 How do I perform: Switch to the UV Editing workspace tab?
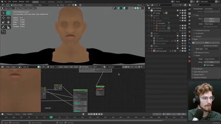click(51, 2)
